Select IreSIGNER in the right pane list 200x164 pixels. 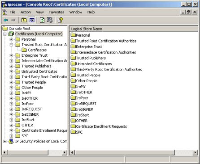[85, 109]
